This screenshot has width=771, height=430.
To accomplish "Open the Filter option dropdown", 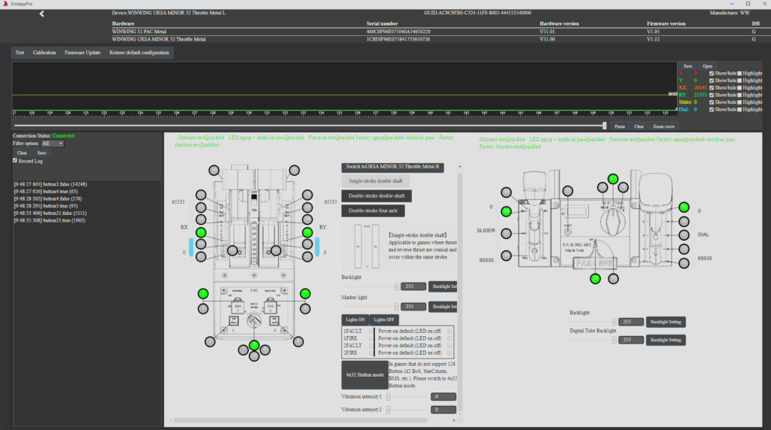I will click(x=52, y=143).
